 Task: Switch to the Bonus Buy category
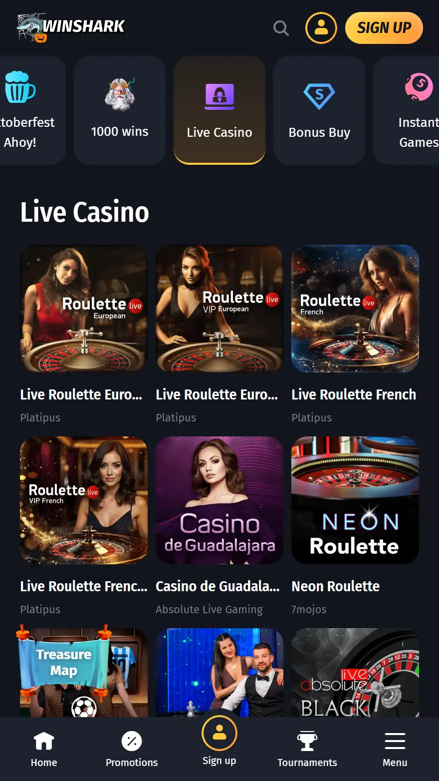319,110
